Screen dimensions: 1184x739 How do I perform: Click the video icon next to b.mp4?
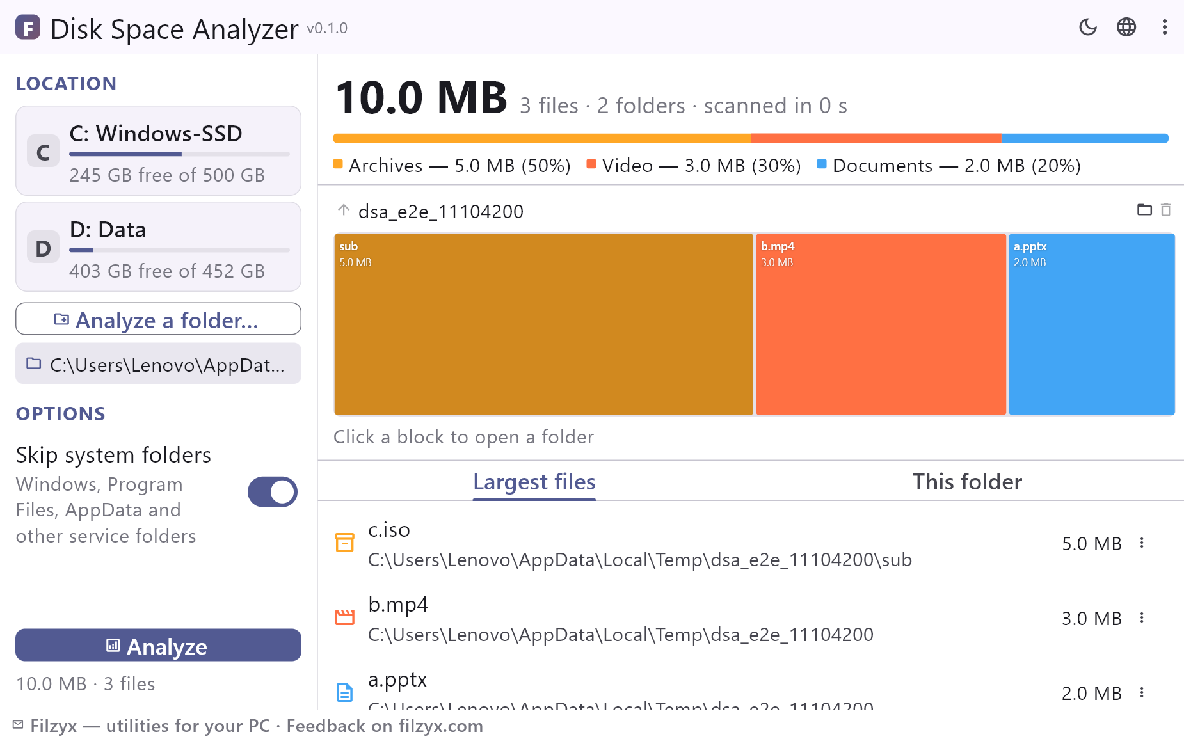coord(345,617)
